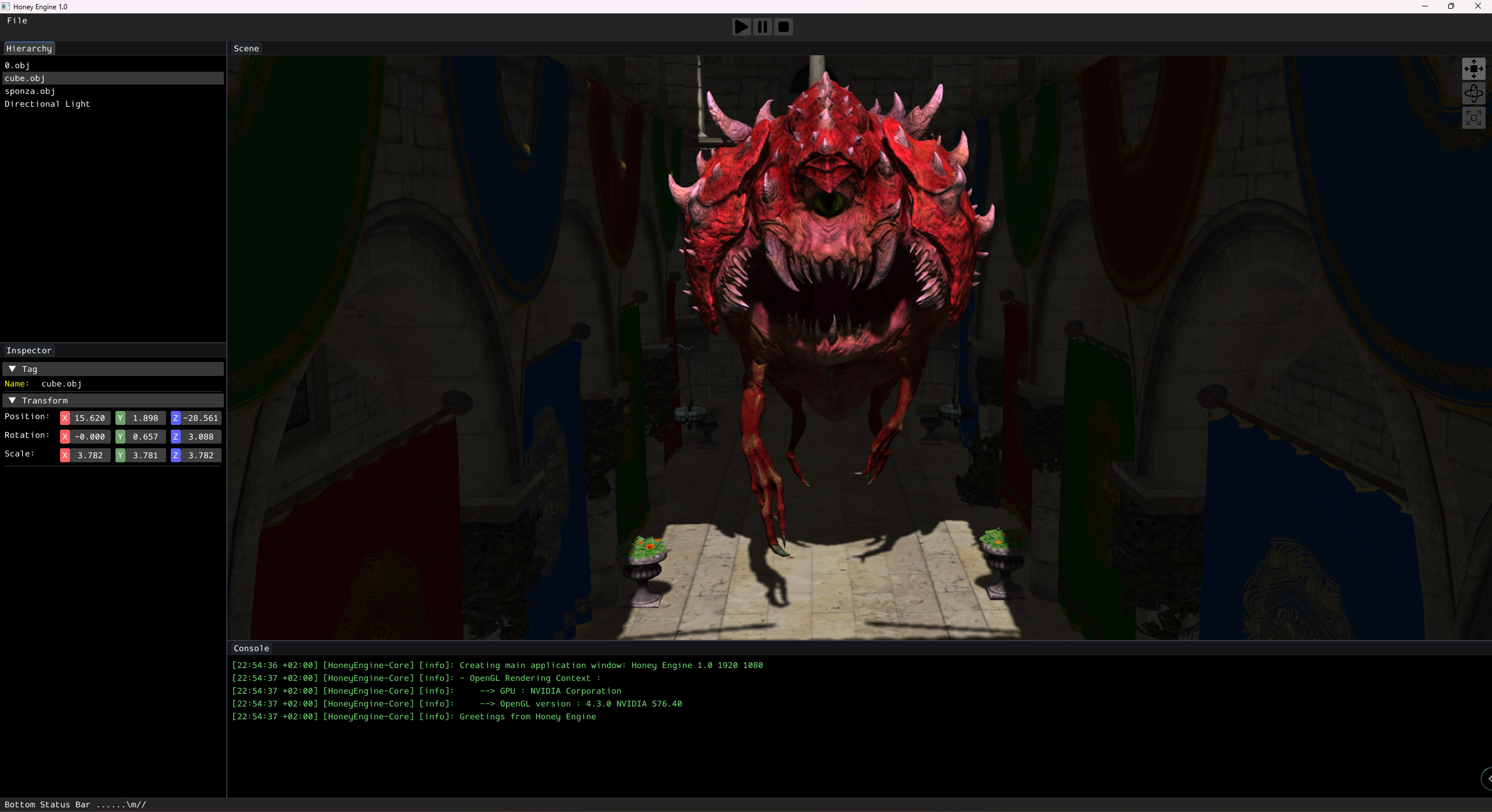Viewport: 1492px width, 812px height.
Task: Select sponza.obj in the hierarchy
Action: 113,91
